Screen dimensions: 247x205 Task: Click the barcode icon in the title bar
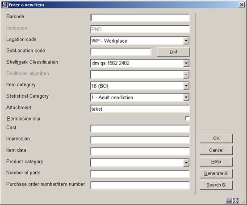(4, 5)
